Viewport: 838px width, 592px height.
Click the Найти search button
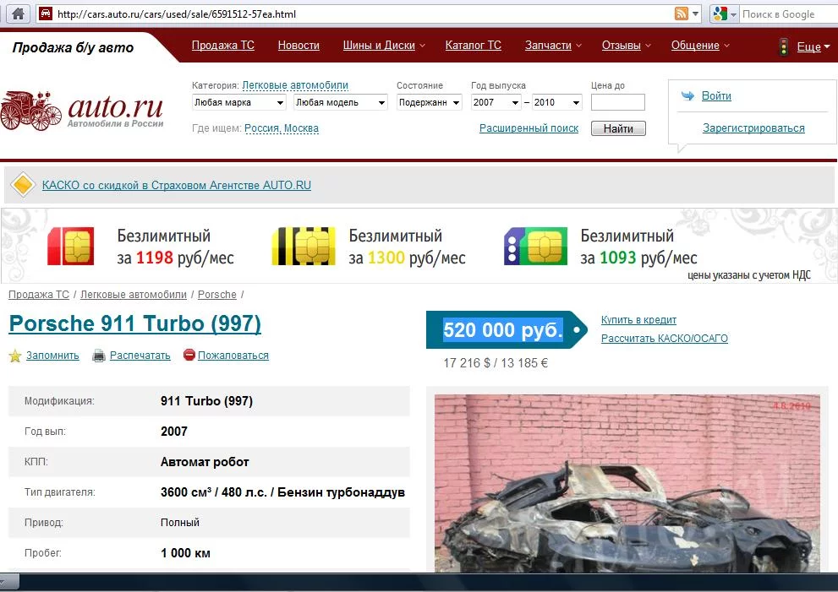[x=618, y=128]
